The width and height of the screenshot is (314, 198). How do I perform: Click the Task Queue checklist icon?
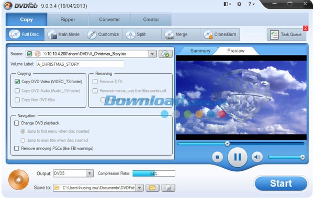[x=274, y=34]
